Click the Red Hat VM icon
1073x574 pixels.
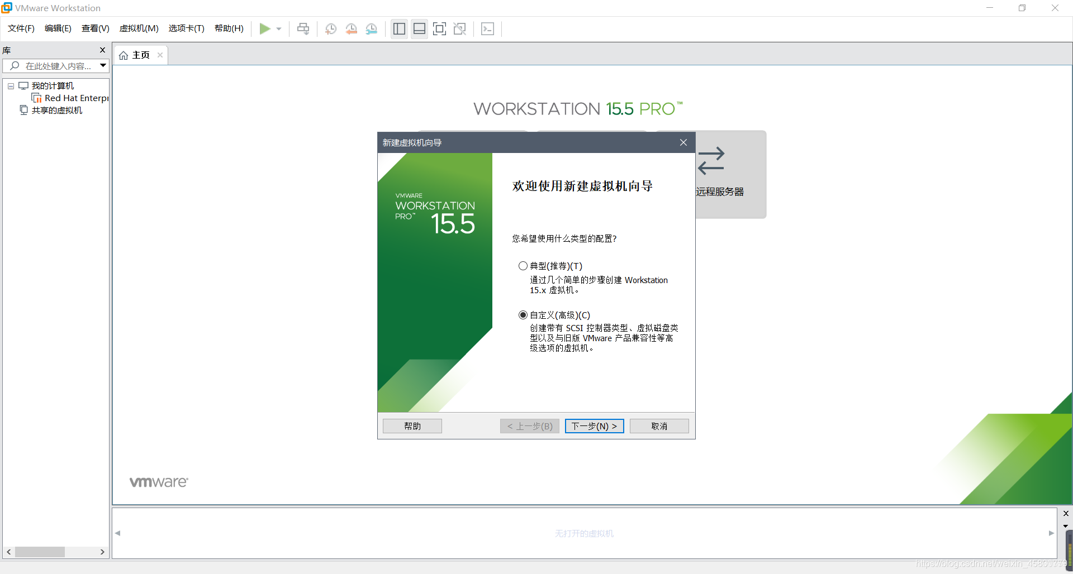coord(37,98)
